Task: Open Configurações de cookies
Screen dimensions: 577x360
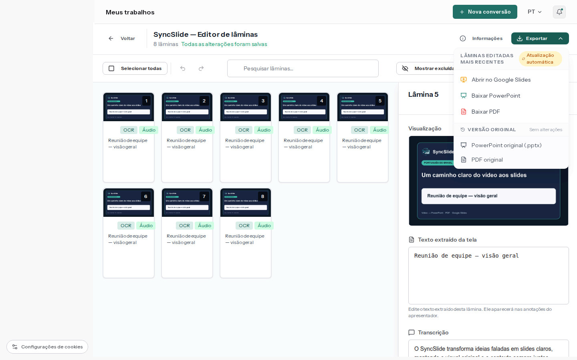Action: 47,347
